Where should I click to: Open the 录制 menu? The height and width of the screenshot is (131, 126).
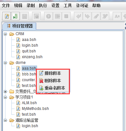click(30, 5)
